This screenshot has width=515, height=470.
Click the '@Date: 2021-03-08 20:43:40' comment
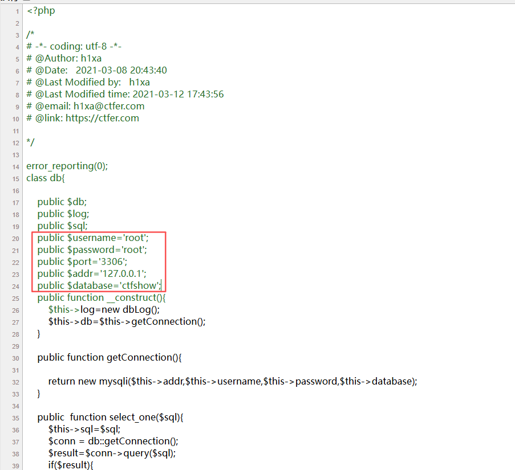pos(101,70)
